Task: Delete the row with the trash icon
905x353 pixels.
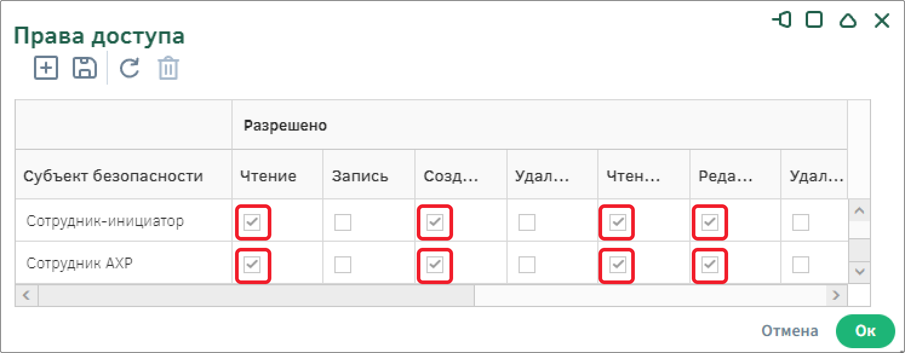Action: (168, 68)
